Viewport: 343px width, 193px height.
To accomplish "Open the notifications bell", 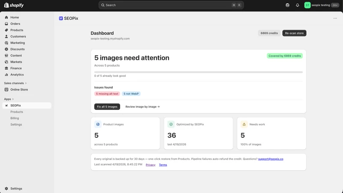I will click(297, 5).
